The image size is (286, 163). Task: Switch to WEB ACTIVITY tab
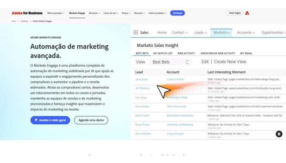(x=186, y=53)
